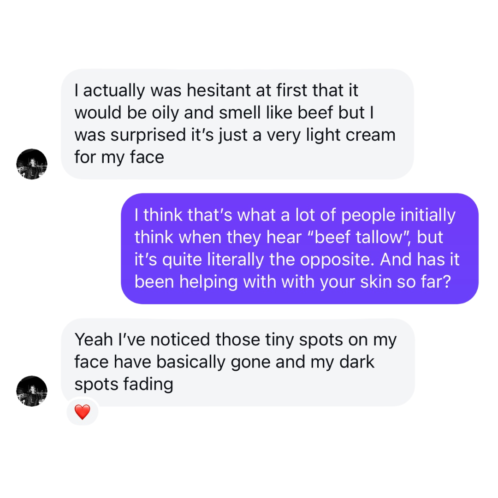
Task: Tap avatar next to the dark spots message
Action: 32,391
